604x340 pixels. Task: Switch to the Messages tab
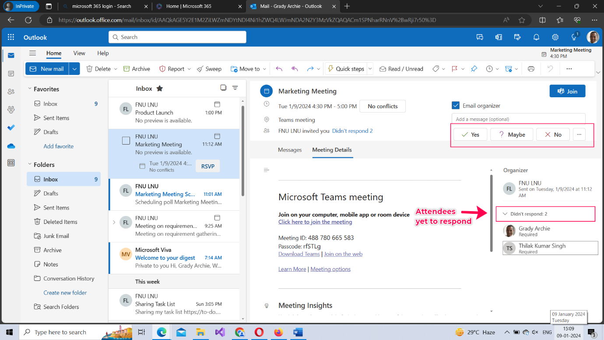[x=290, y=150]
